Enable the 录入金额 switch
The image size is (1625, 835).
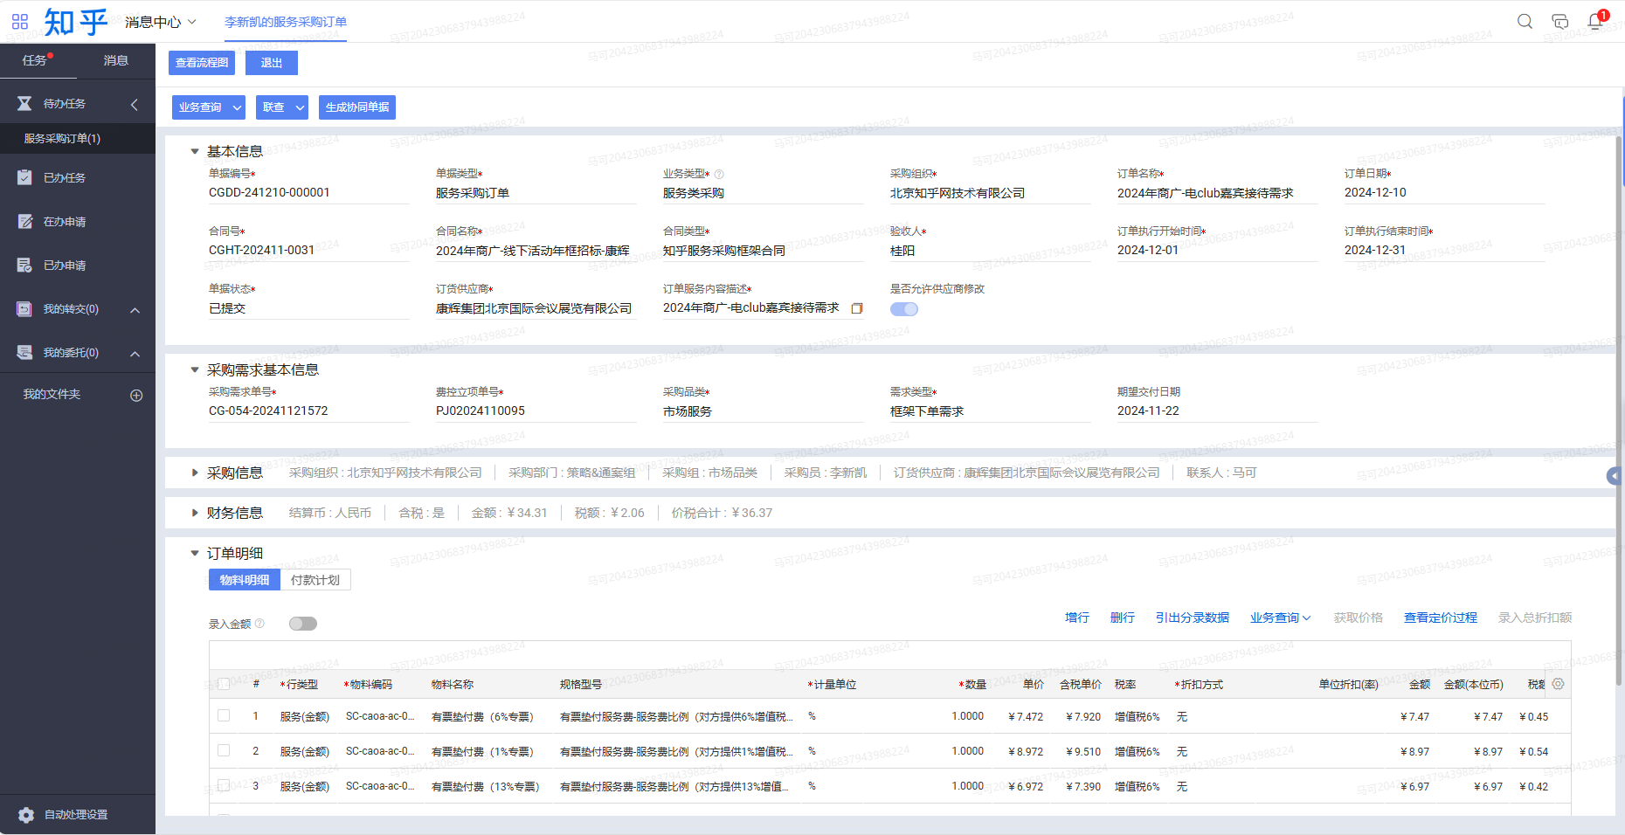point(303,624)
